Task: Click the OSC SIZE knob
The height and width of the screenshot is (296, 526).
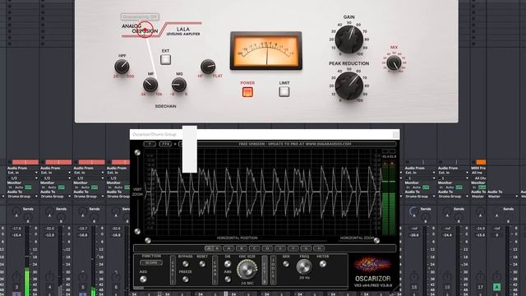Action: point(247,270)
